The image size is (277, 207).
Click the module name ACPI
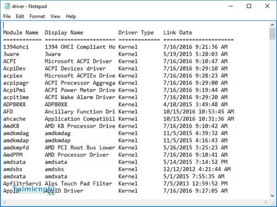click(9, 61)
